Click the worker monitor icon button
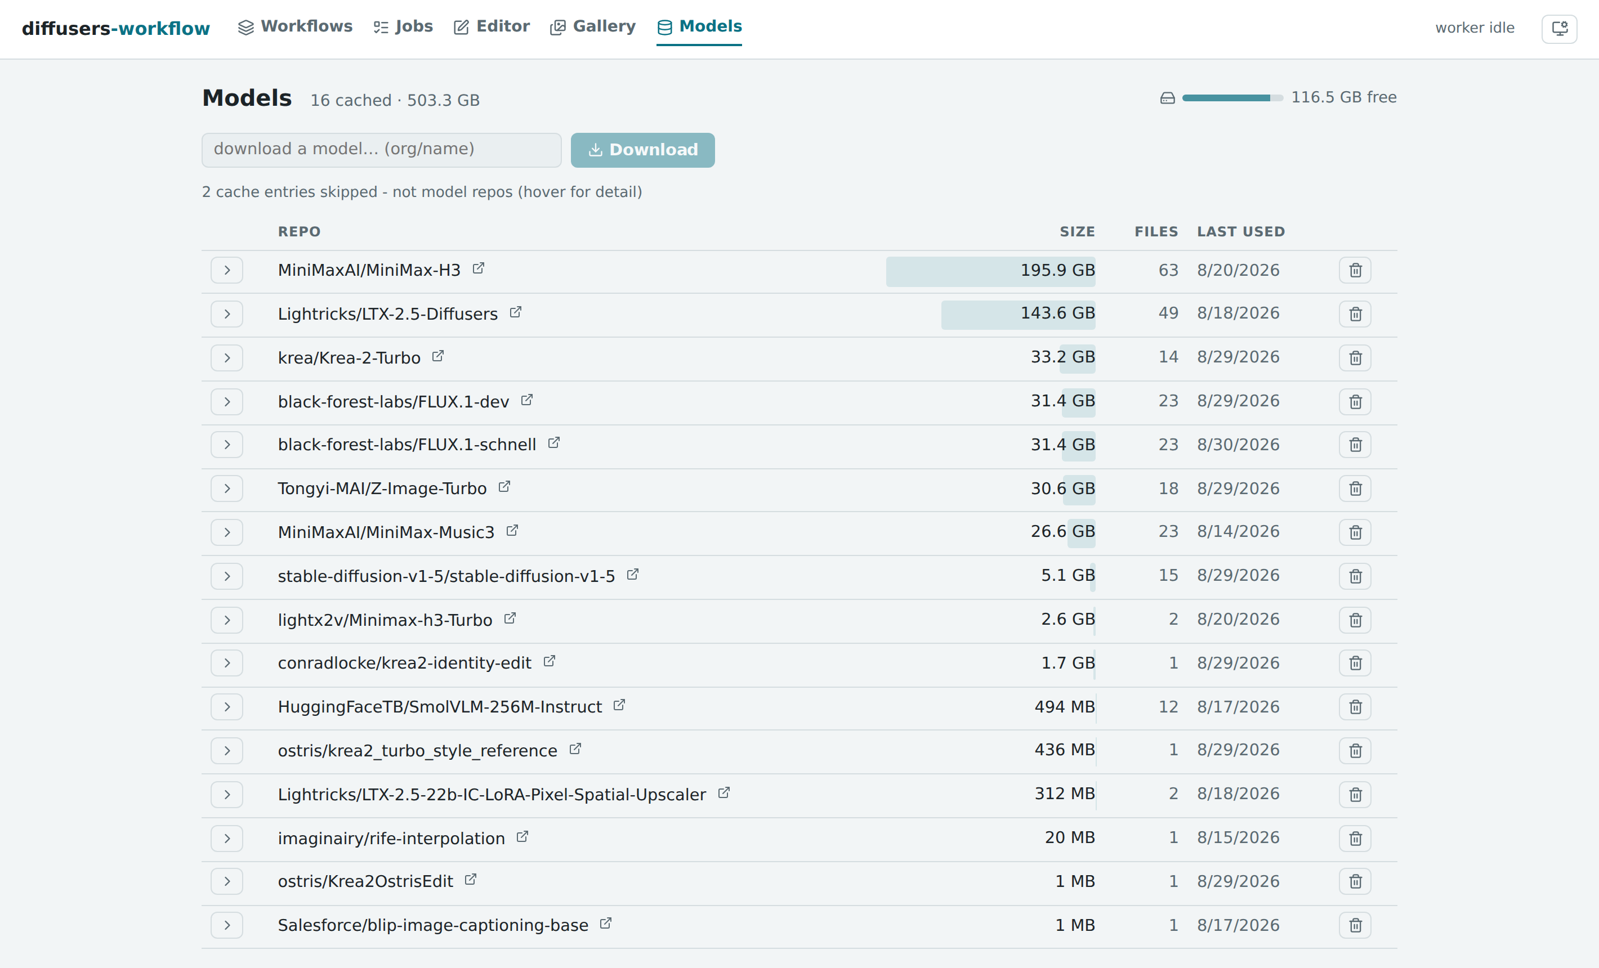The image size is (1599, 968). click(x=1560, y=29)
